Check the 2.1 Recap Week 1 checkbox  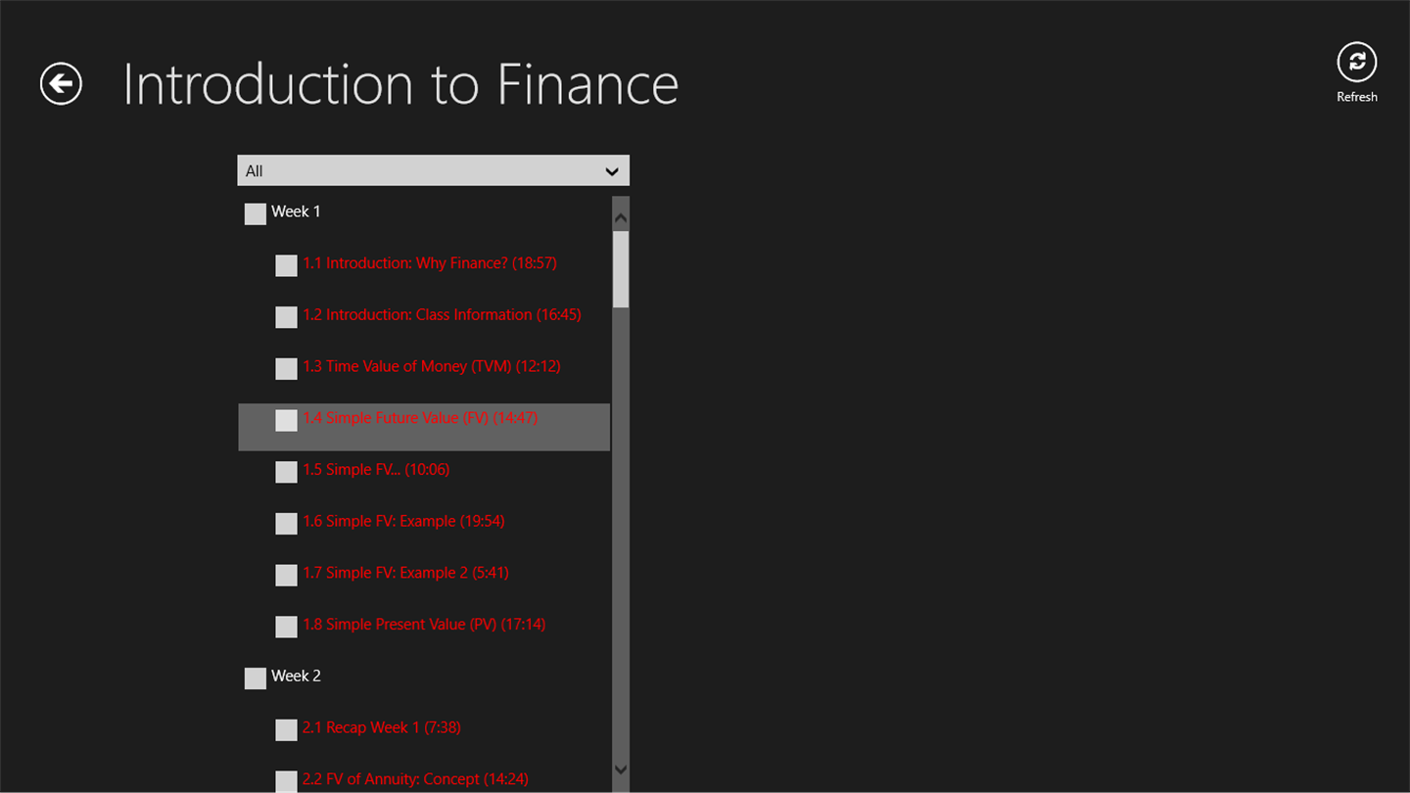coord(286,729)
